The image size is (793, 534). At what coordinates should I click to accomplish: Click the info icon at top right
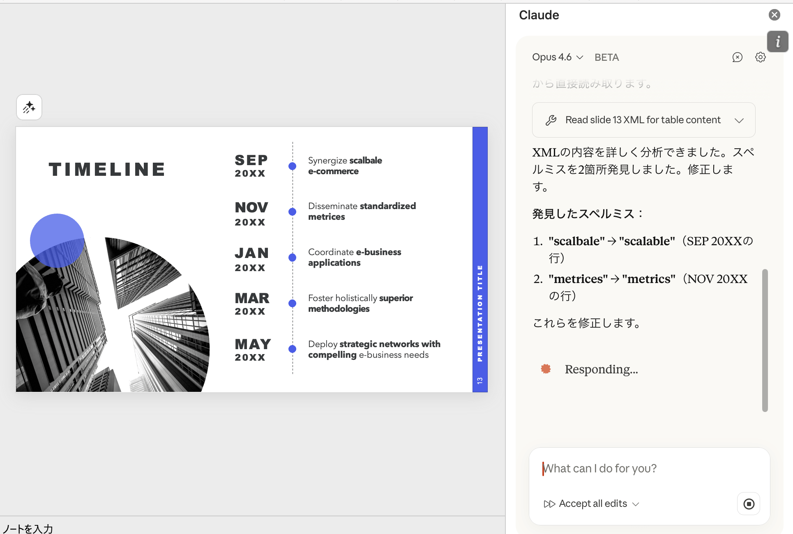click(x=777, y=41)
